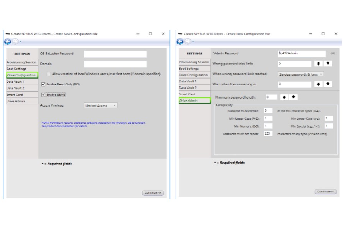Decrease minimum password length
This screenshot has height=230, width=345.
pyautogui.click(x=284, y=97)
